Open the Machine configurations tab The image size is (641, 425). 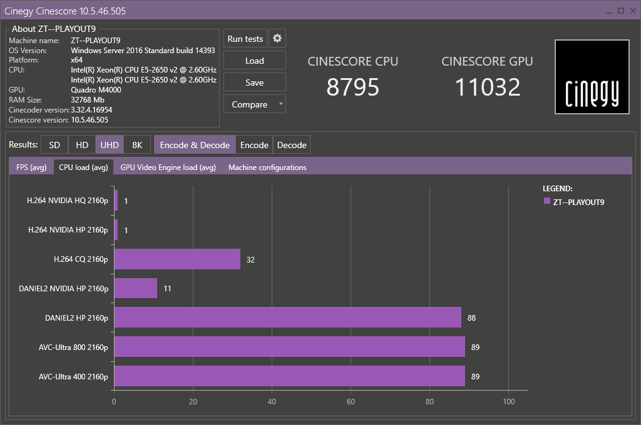click(267, 167)
